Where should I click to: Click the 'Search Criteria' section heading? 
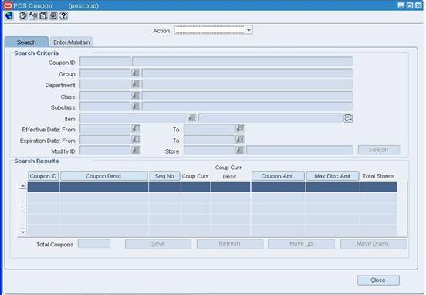click(x=36, y=53)
